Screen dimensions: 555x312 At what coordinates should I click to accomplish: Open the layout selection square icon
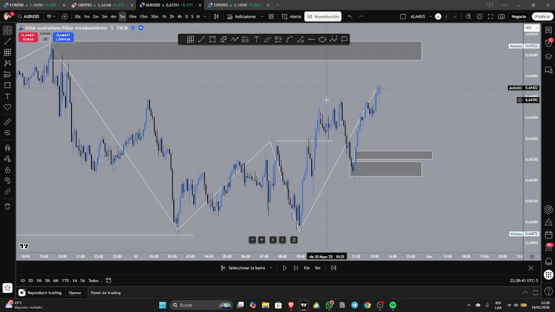pyautogui.click(x=403, y=16)
